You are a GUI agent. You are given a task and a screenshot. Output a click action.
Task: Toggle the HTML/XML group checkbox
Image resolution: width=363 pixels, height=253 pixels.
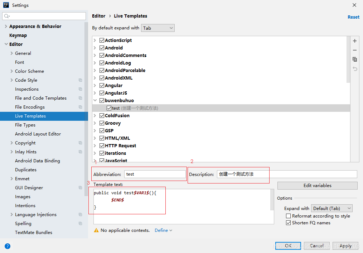[x=102, y=138]
